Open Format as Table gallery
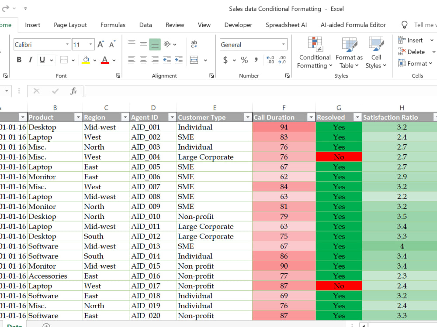 (x=349, y=53)
